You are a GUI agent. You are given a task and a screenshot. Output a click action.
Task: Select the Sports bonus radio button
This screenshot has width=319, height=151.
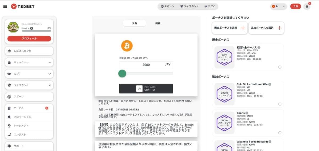(280, 133)
